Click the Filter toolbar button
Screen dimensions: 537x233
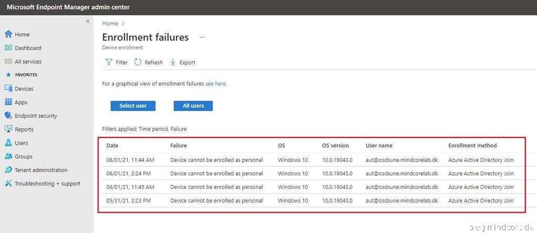click(x=116, y=62)
